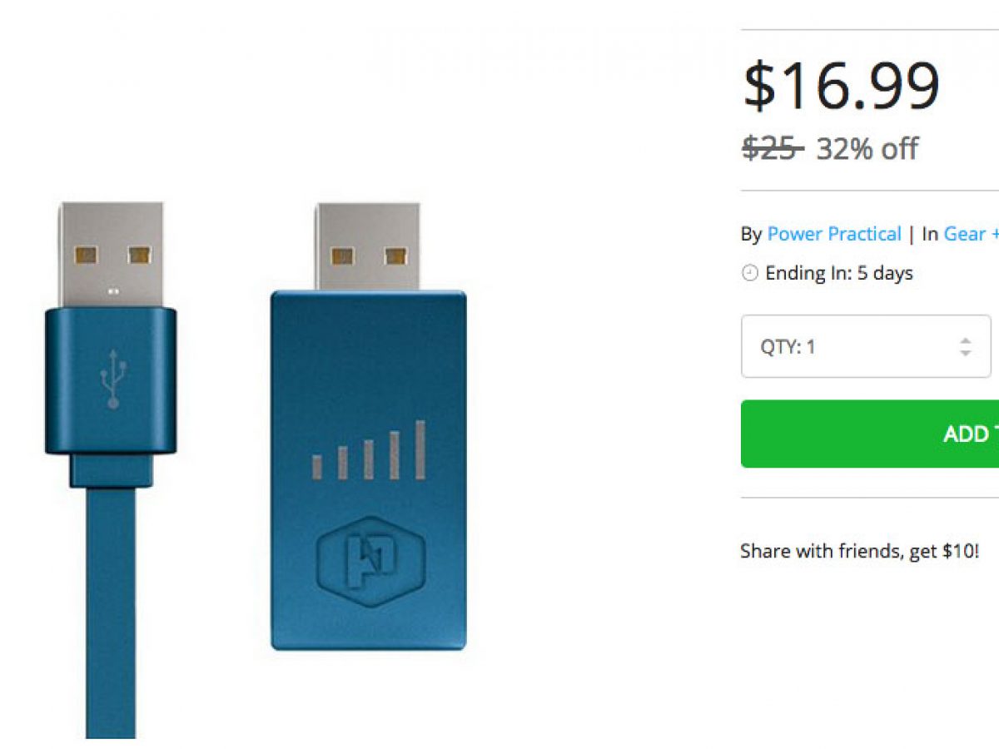
Task: Click the USB trident symbol on cable plug
Action: pos(113,378)
